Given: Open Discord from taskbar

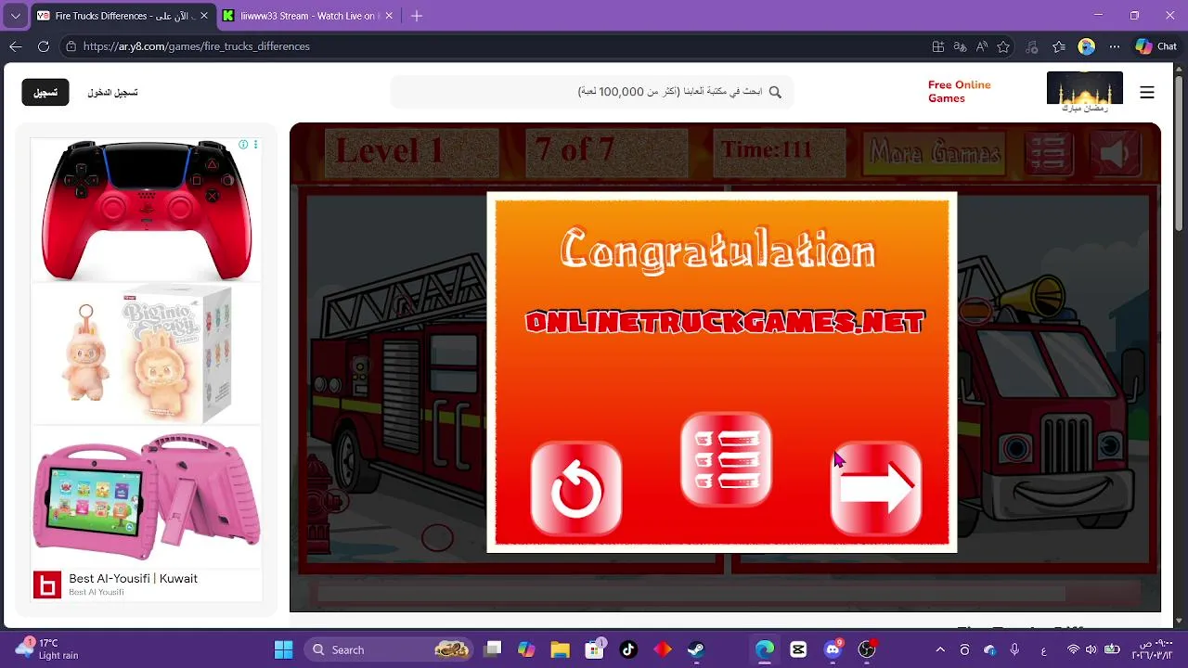Looking at the screenshot, I should click(x=833, y=649).
